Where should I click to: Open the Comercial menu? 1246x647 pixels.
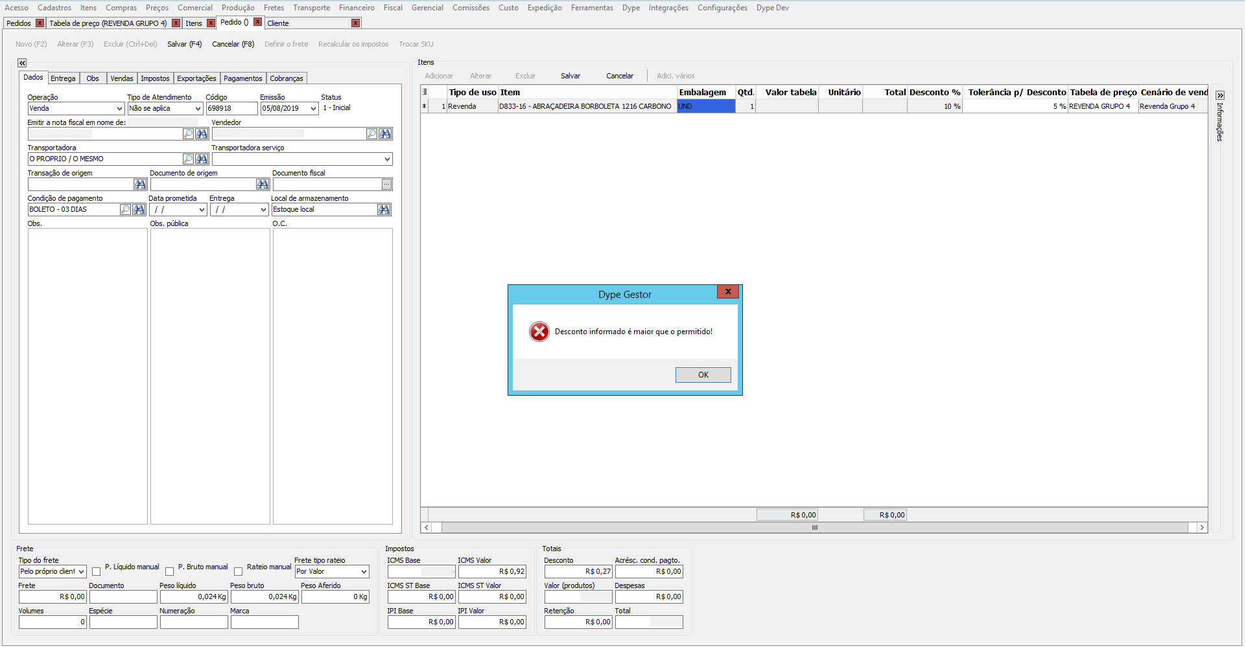(195, 8)
